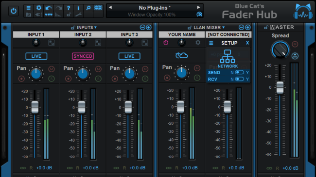Click the zoom magnifier icon
This screenshot has width=316, height=177.
tap(88, 8)
